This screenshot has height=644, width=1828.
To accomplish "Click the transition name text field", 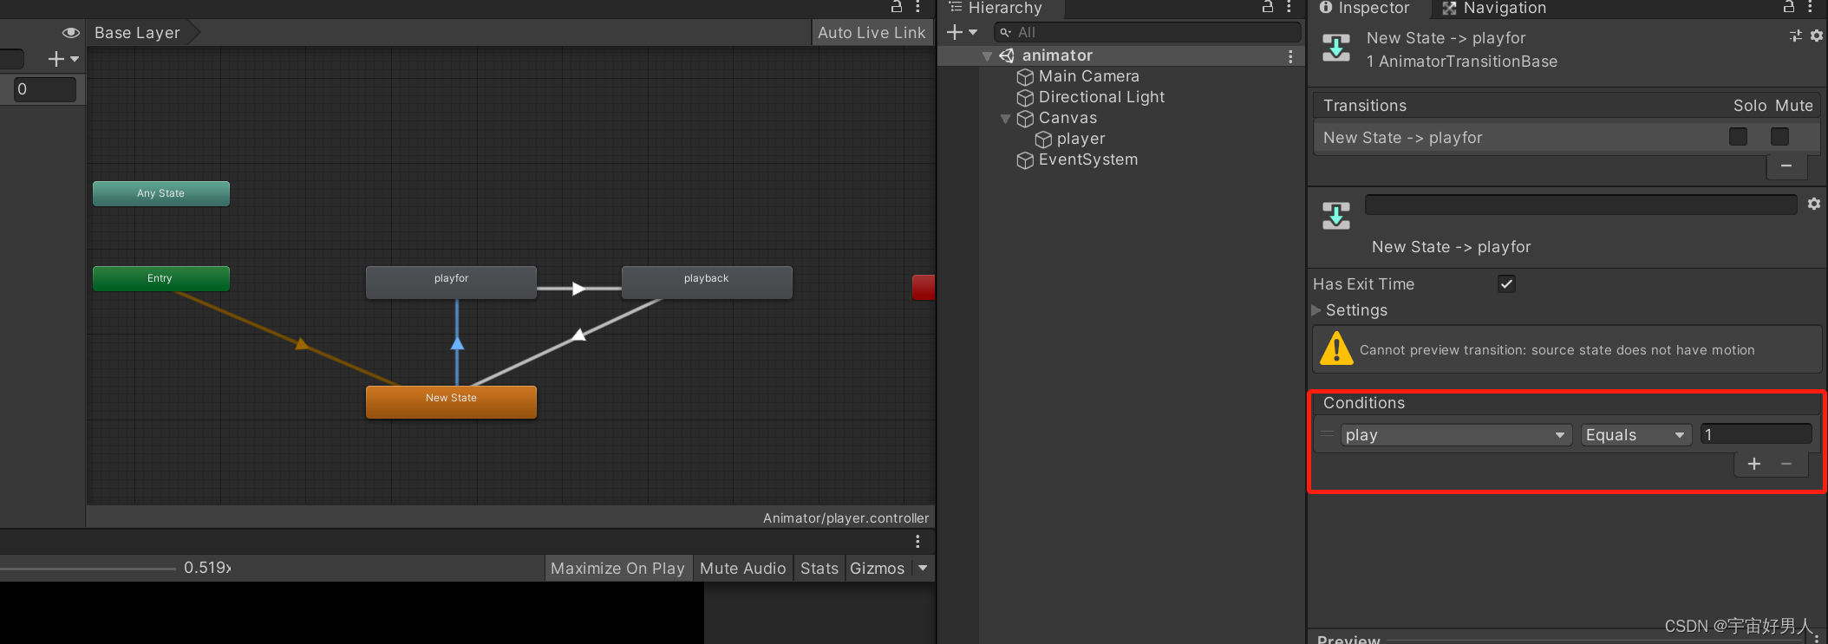I will click(x=1581, y=205).
